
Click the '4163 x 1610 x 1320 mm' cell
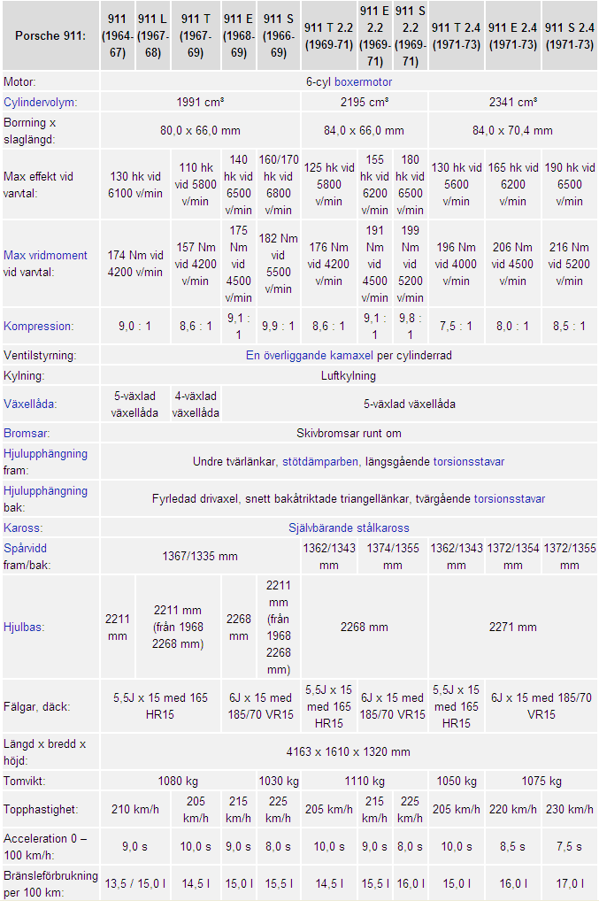coord(349,752)
